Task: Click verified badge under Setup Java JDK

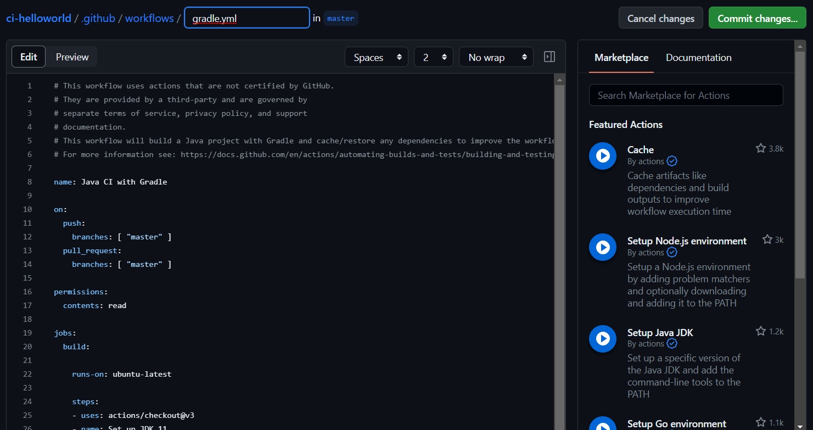Action: click(672, 344)
